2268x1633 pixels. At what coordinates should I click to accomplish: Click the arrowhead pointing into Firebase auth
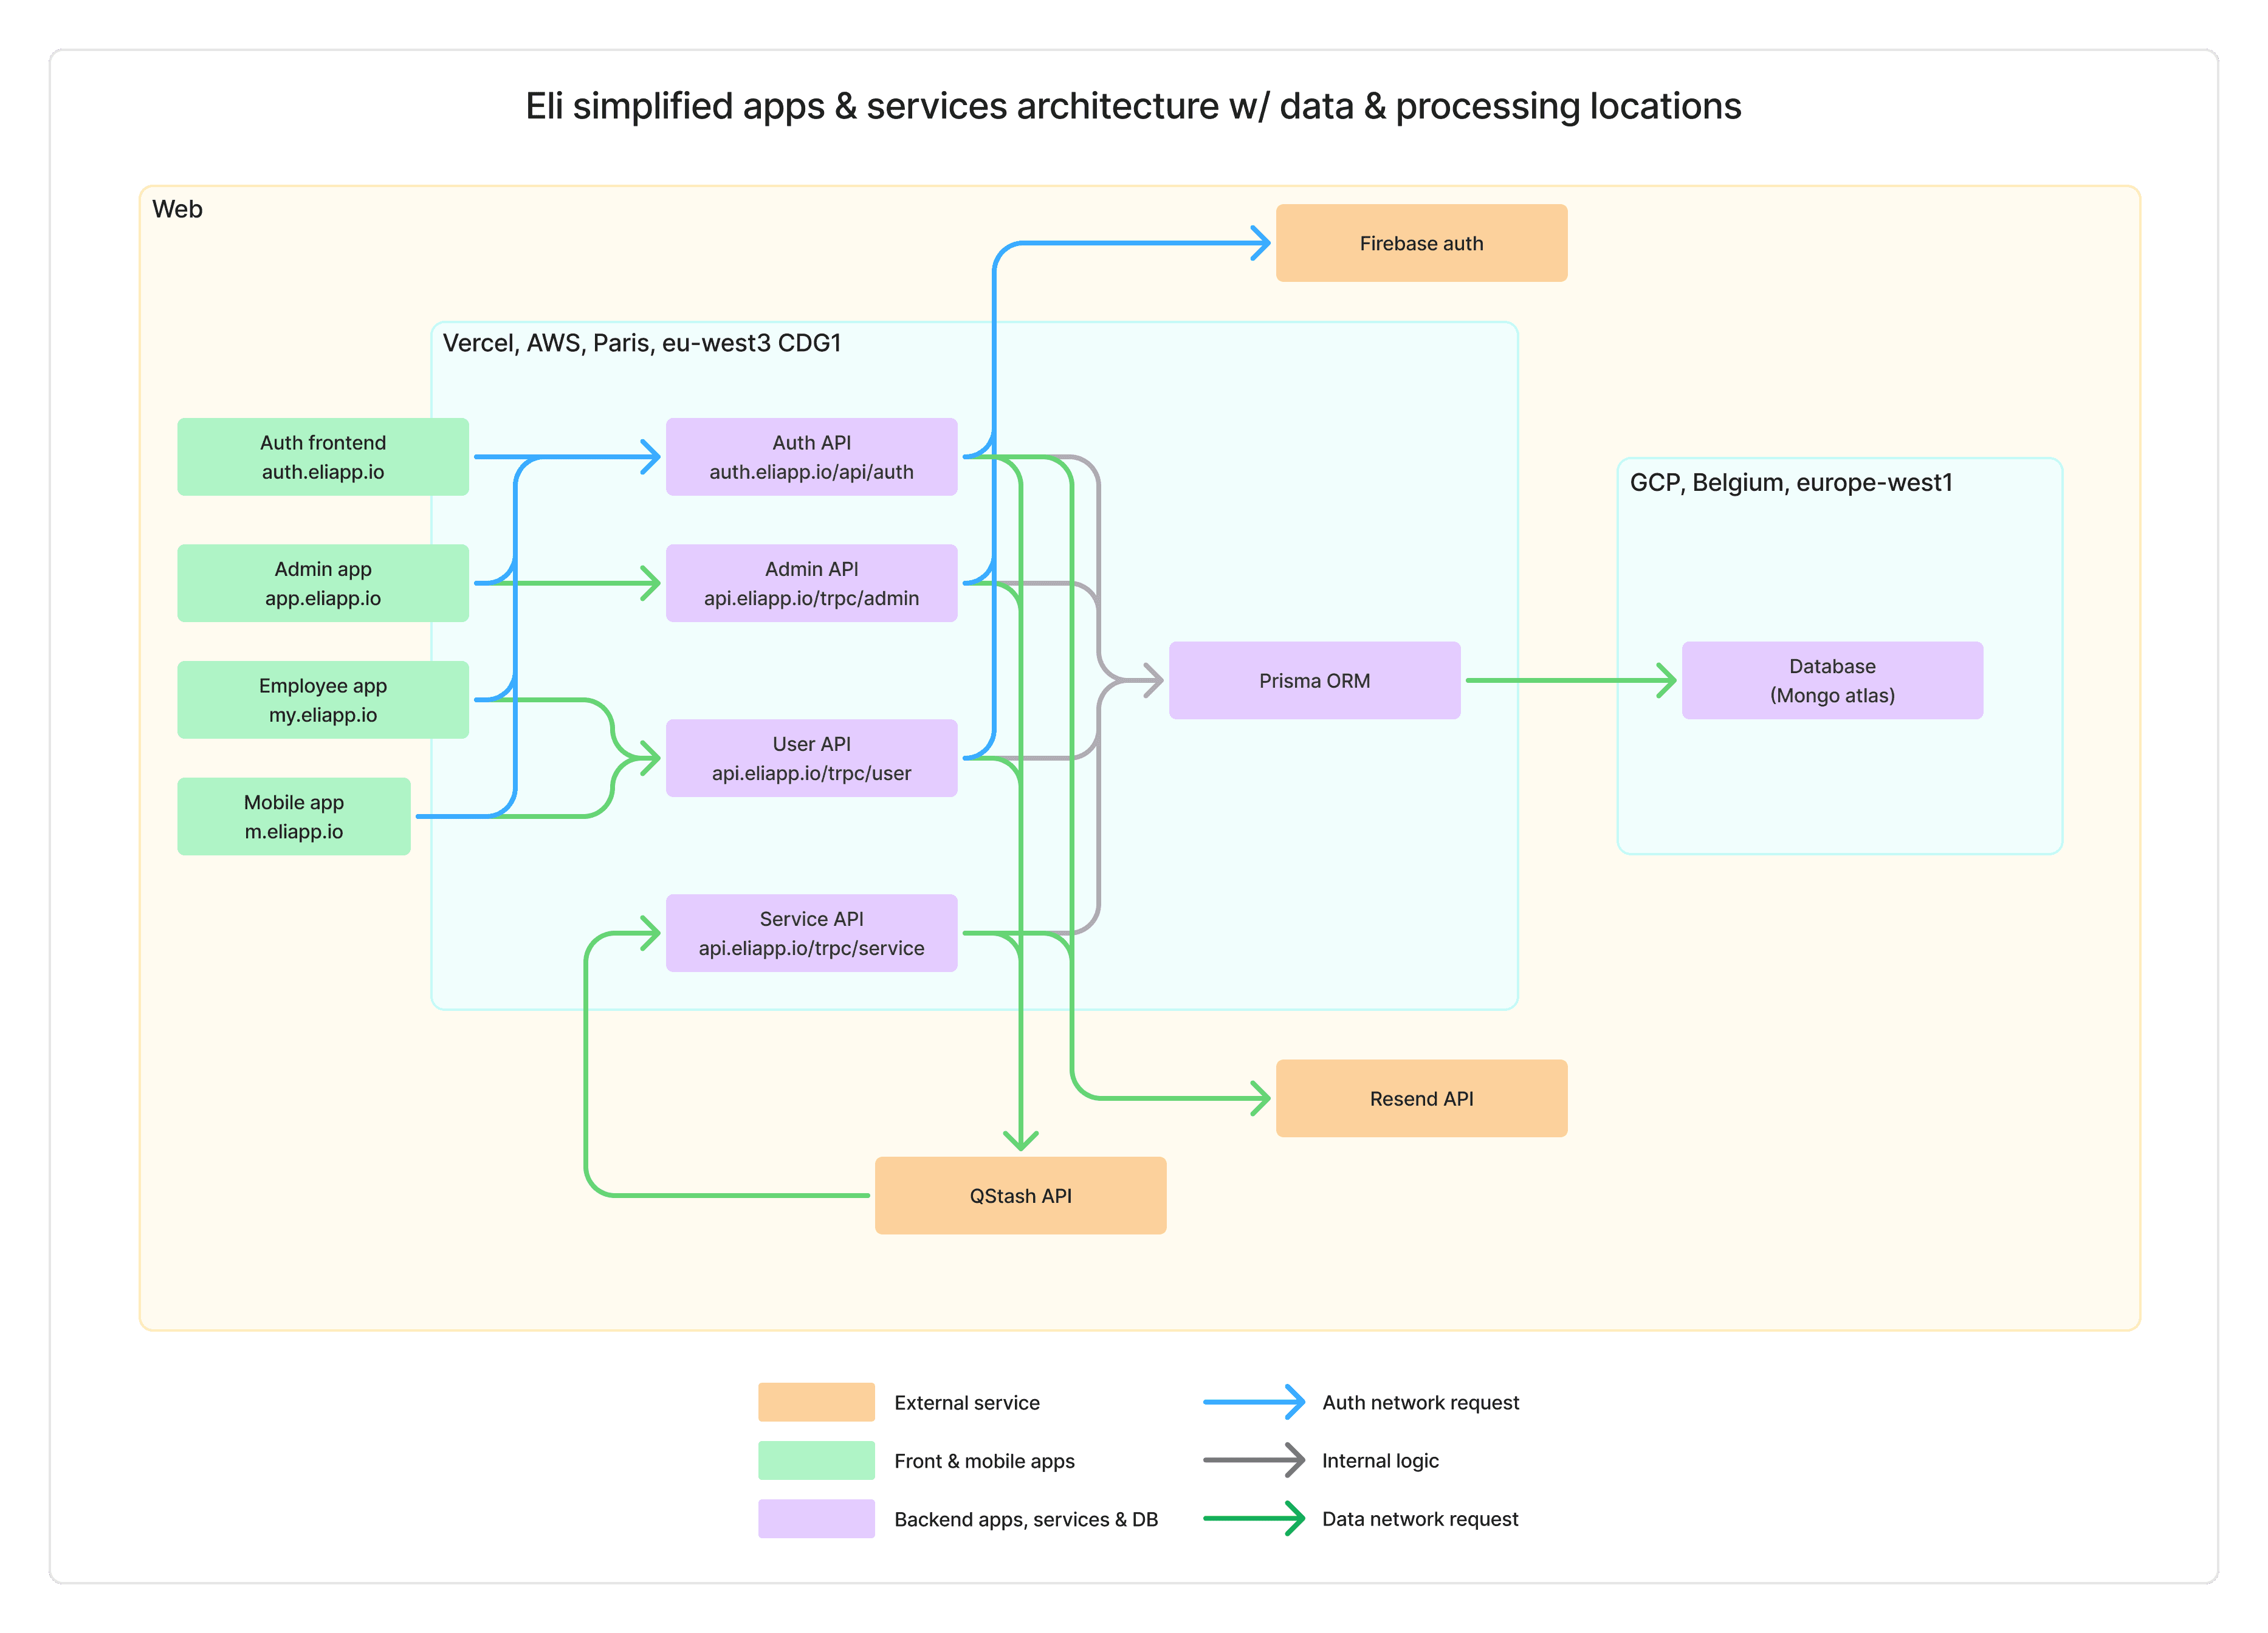click(1261, 243)
